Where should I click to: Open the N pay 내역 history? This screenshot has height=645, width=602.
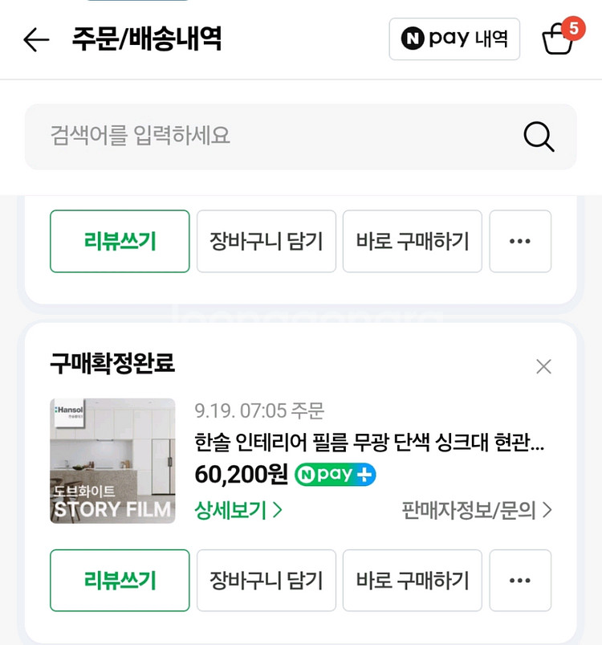[x=454, y=39]
